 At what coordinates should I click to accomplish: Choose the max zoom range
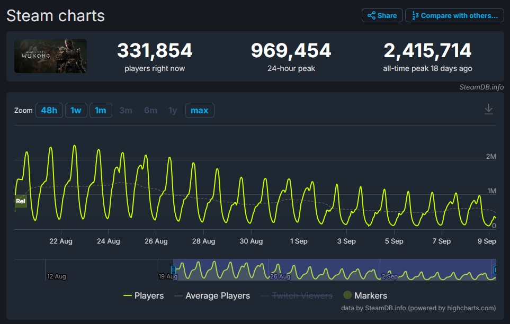(199, 110)
